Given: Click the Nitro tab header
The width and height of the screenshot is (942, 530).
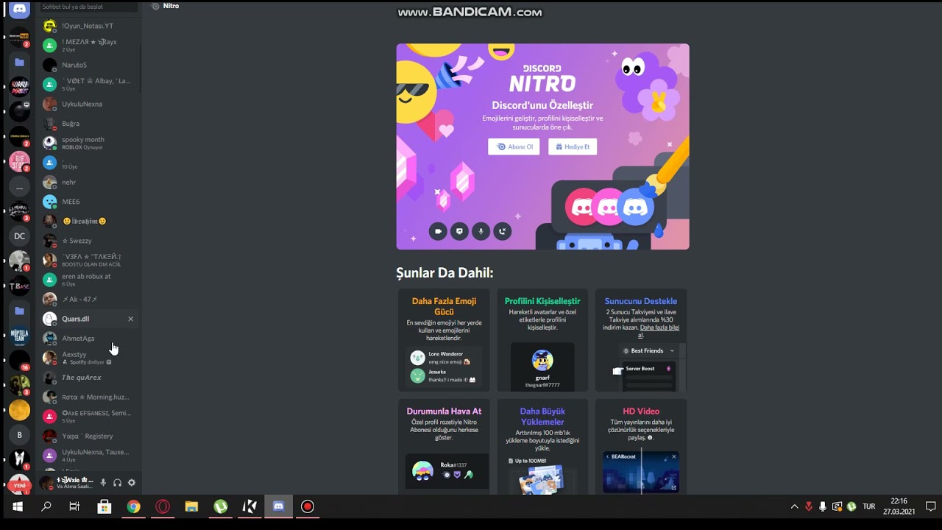Looking at the screenshot, I should 165,6.
